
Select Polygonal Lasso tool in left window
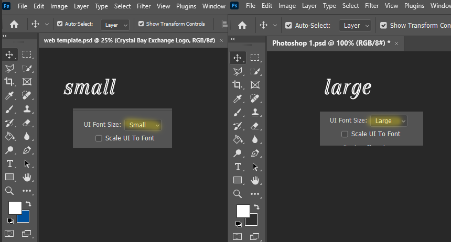click(9, 68)
